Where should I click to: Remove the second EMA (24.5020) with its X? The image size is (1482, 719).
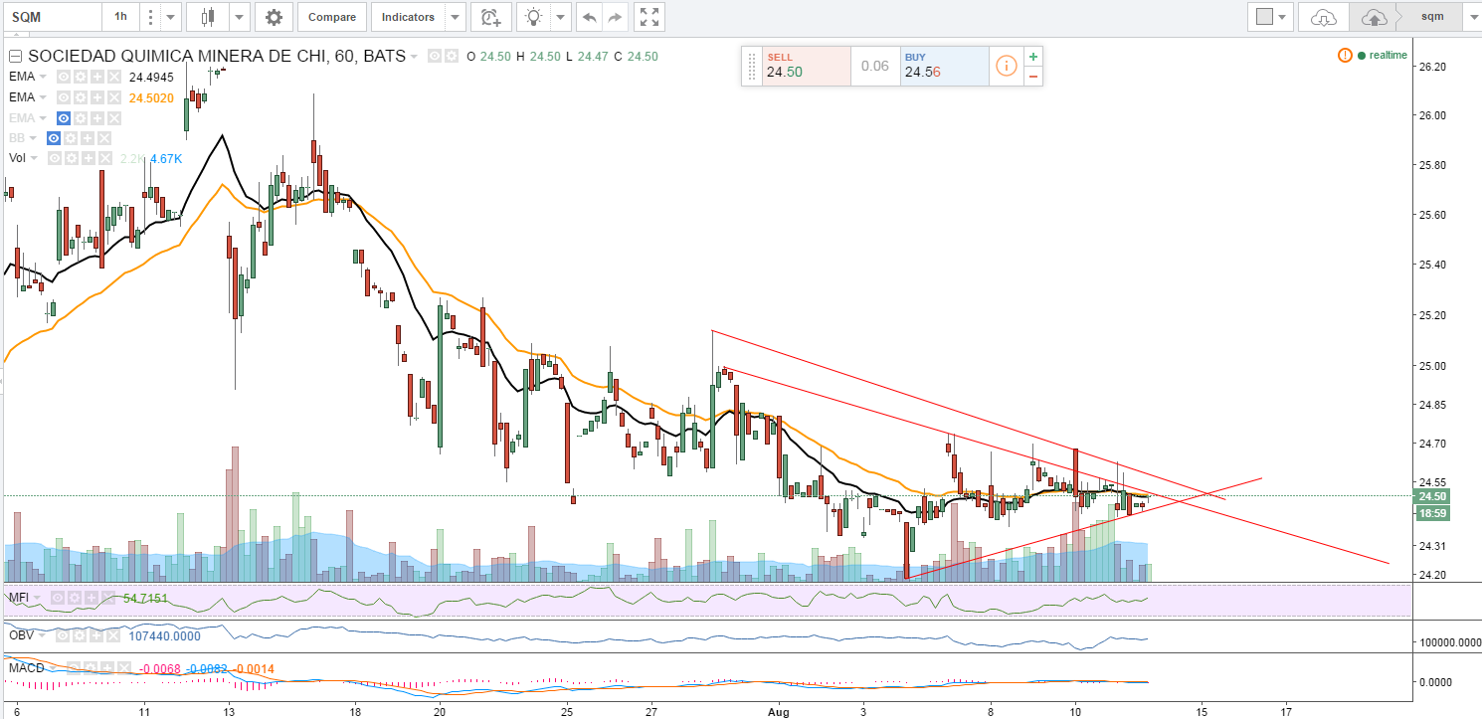pos(114,97)
